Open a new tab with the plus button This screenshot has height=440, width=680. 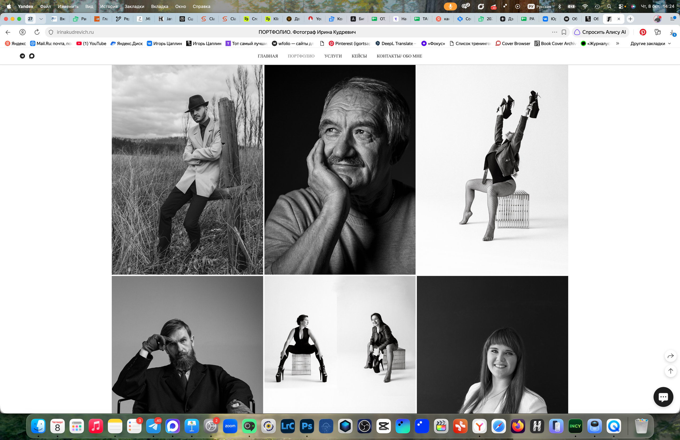tap(630, 19)
